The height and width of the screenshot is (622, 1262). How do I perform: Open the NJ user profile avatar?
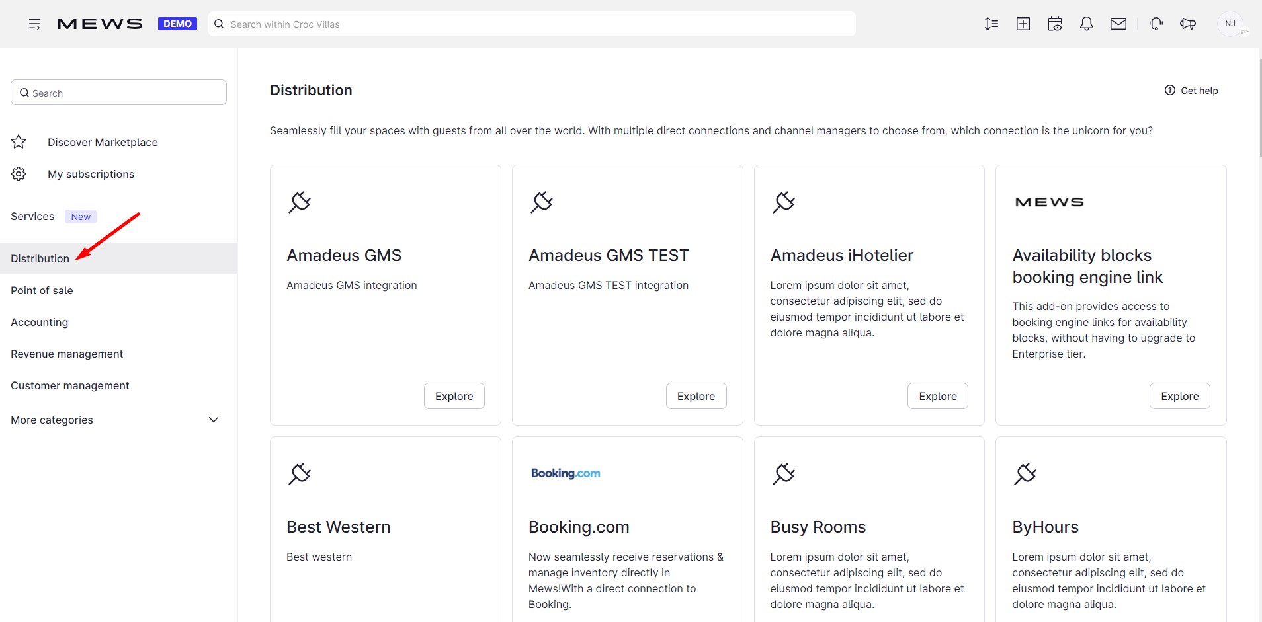point(1230,24)
